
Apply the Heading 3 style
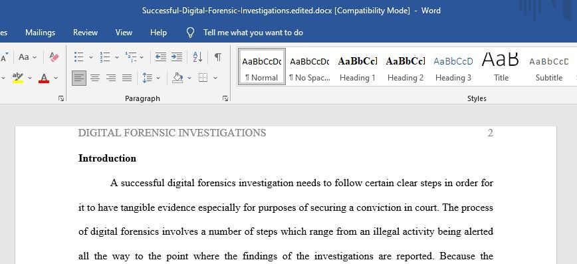click(x=453, y=66)
